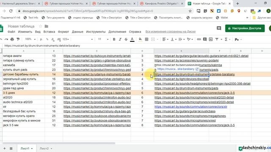Open the zoom 100% dropdown
Screen dimensions: 271x152
click(x=30, y=39)
